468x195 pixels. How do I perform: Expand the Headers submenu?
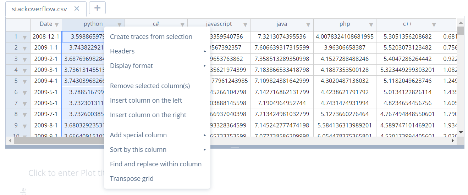click(157, 51)
